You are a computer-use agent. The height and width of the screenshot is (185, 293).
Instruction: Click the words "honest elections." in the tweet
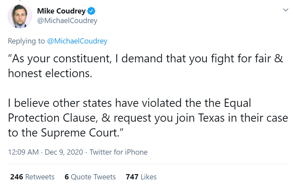click(x=50, y=73)
